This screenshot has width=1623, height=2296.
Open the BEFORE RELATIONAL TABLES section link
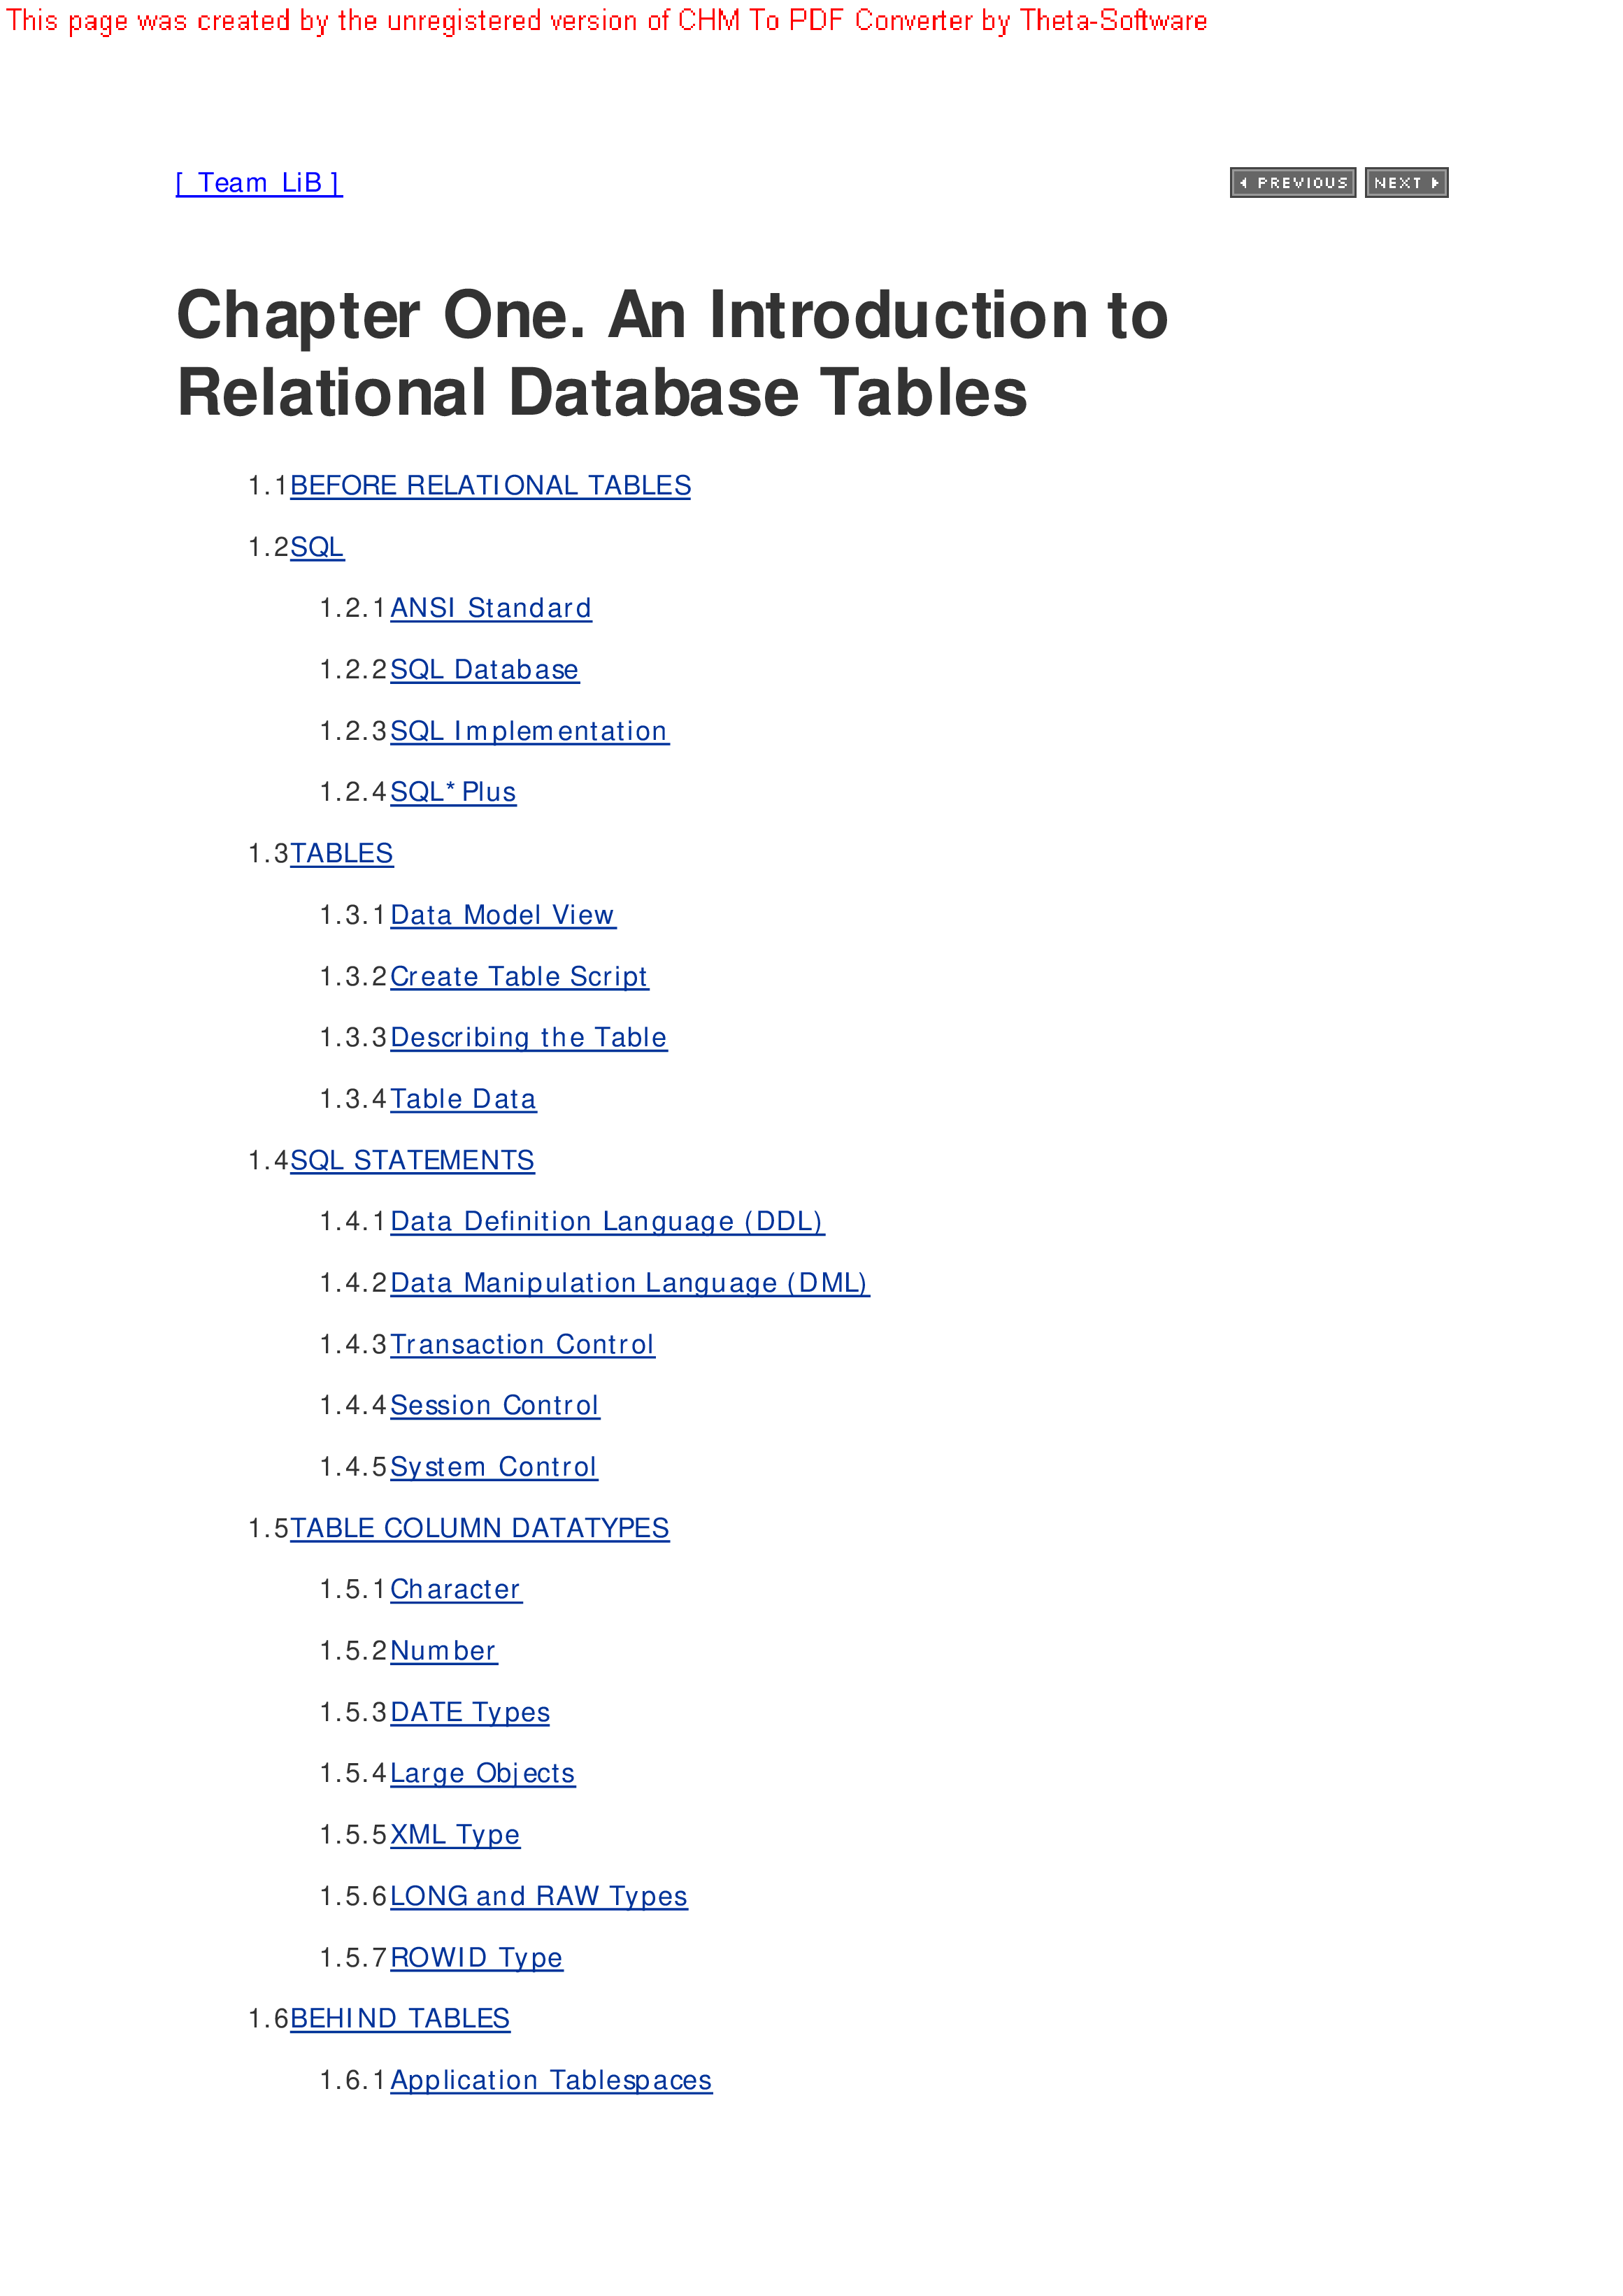pos(490,486)
